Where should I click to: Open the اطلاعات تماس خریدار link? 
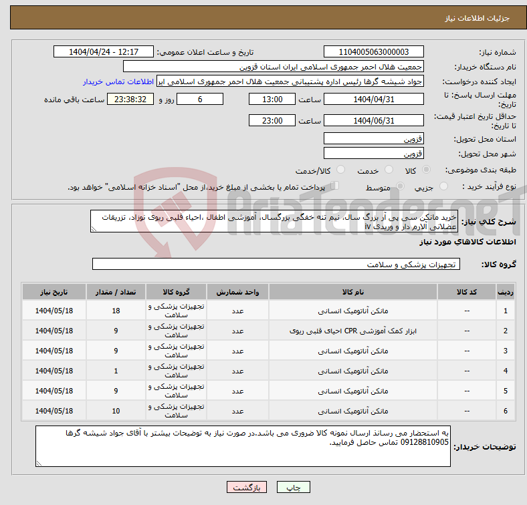[118, 81]
